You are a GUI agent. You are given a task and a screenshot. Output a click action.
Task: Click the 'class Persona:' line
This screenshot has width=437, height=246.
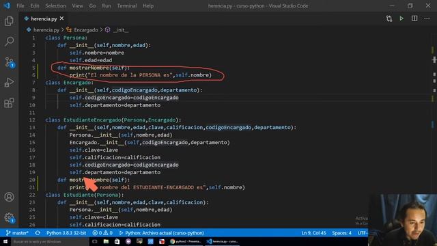tap(66, 38)
